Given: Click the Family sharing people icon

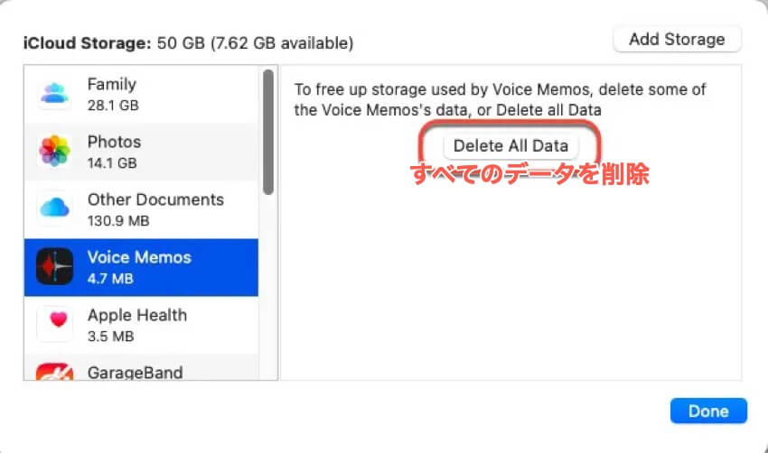Looking at the screenshot, I should pos(54,94).
